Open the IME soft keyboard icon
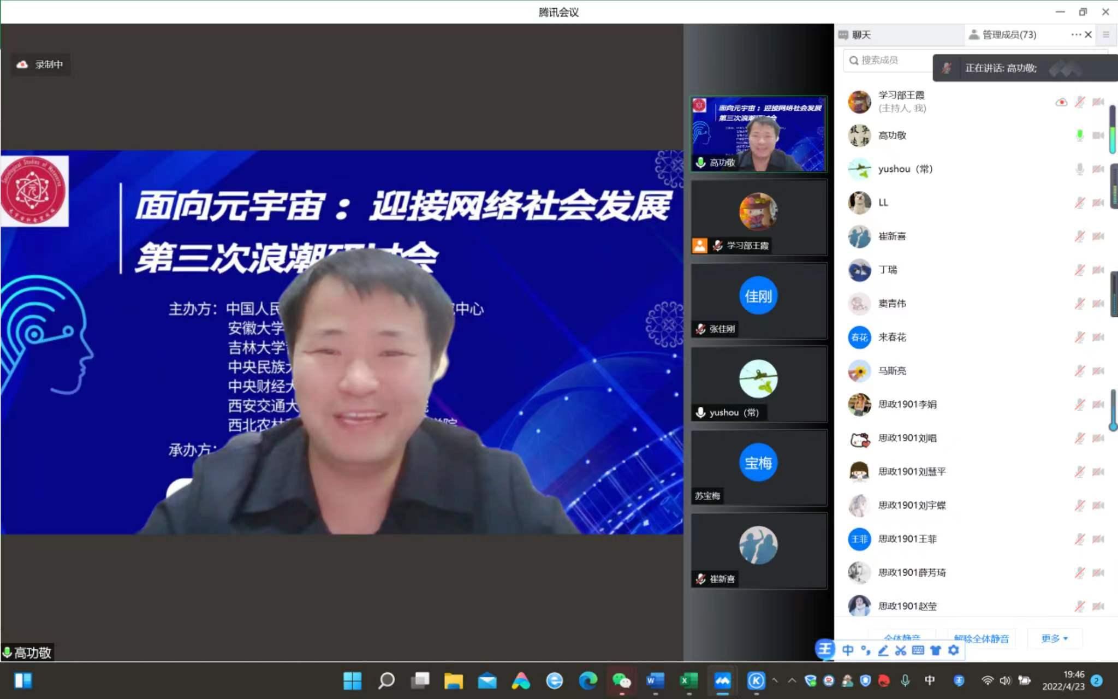Image resolution: width=1118 pixels, height=699 pixels. 918,650
